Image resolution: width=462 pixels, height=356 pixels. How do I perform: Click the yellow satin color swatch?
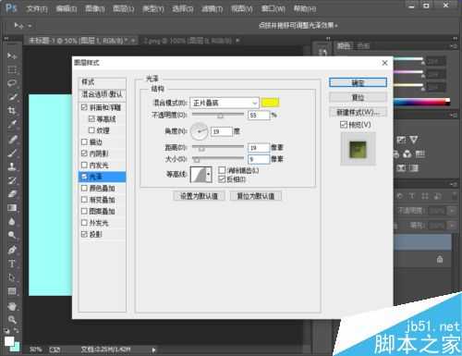[270, 103]
